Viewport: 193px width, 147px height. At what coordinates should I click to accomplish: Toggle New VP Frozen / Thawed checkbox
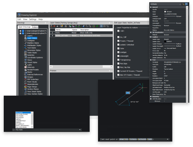(x=118, y=75)
